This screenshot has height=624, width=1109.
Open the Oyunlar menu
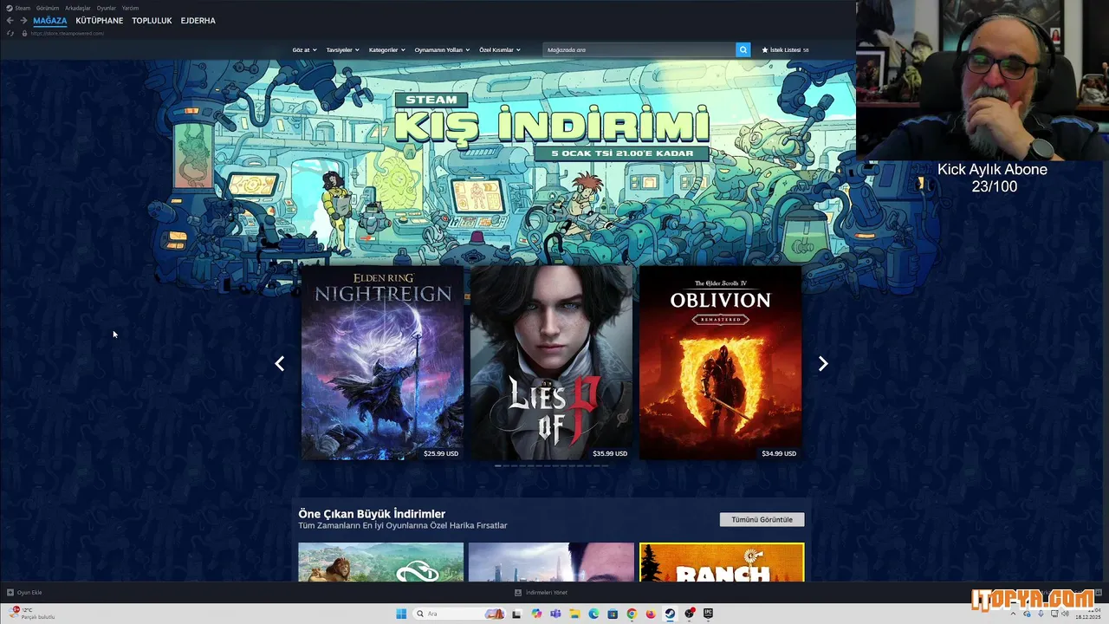click(x=106, y=8)
